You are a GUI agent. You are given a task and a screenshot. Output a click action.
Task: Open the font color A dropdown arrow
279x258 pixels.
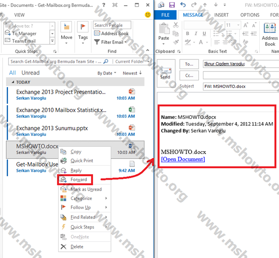(x=207, y=42)
